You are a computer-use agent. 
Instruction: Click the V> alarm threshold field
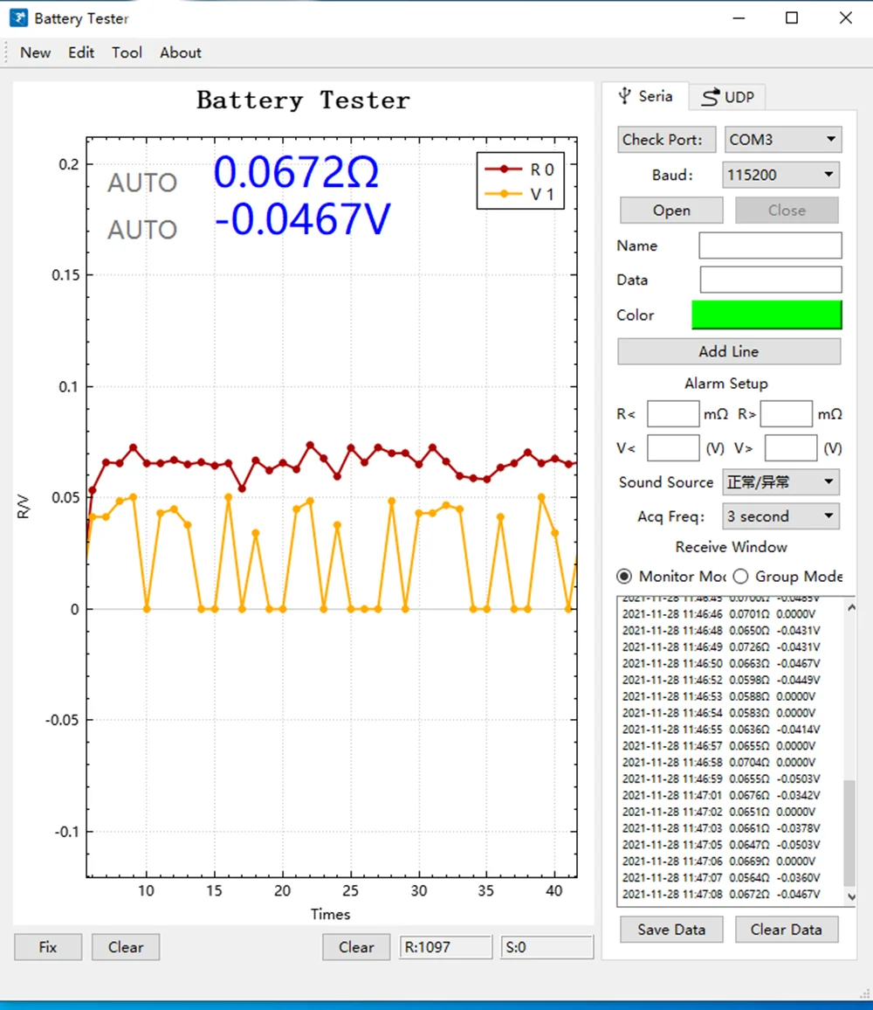point(791,447)
